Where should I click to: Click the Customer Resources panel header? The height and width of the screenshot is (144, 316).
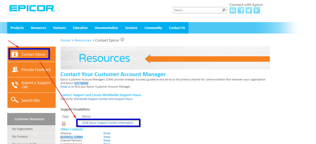tap(31, 119)
